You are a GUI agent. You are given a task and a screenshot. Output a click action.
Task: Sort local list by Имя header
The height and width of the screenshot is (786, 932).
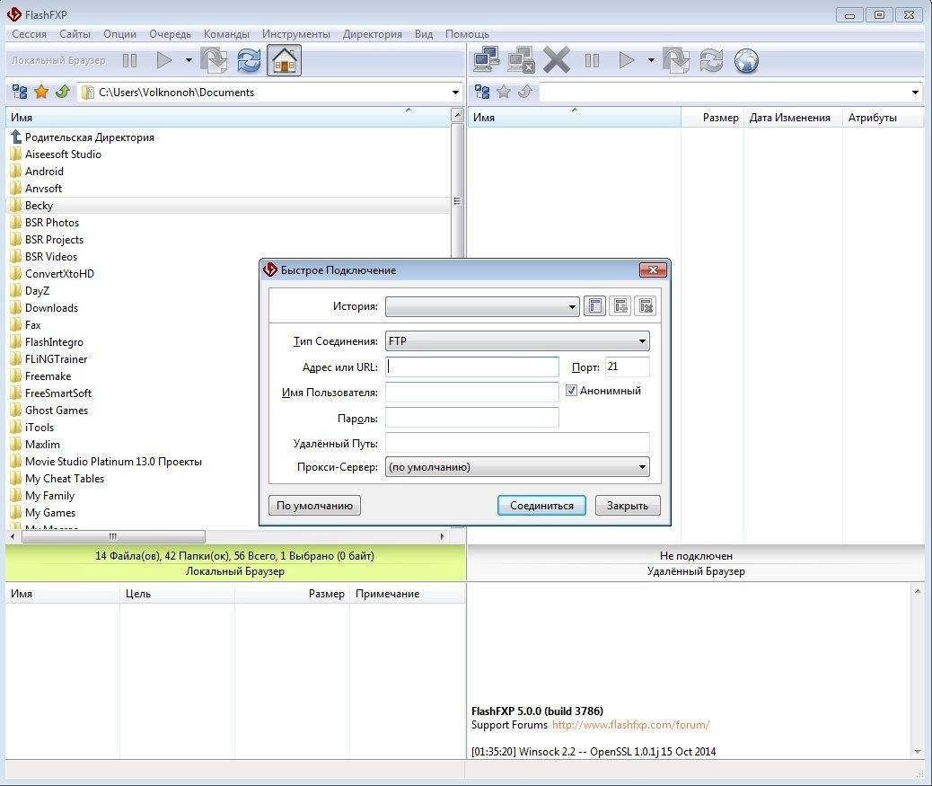tap(228, 117)
